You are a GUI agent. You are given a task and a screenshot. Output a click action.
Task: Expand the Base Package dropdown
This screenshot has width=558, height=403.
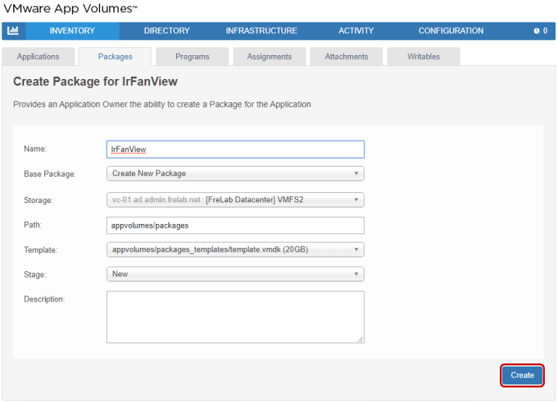[x=235, y=174]
